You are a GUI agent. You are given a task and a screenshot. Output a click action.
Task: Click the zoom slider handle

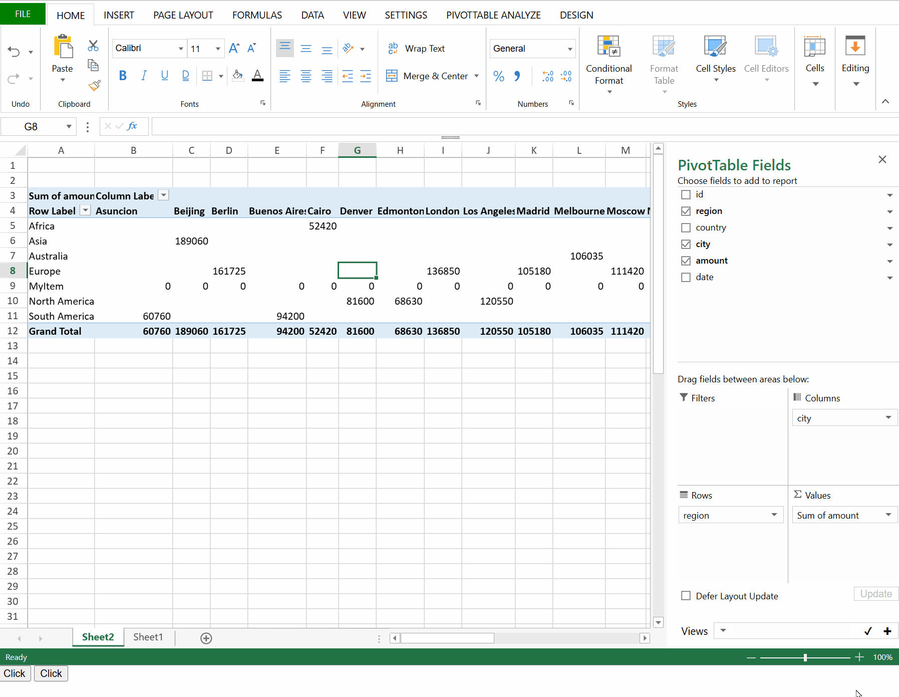click(805, 657)
